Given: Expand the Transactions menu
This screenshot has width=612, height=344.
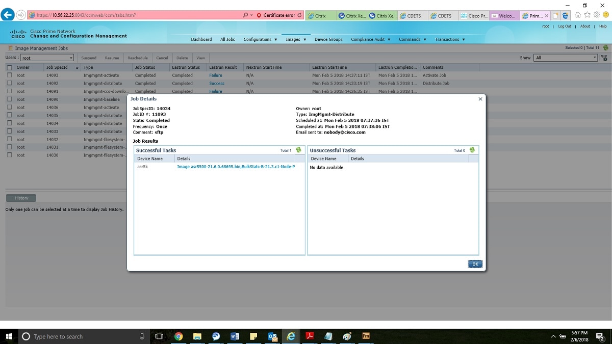Looking at the screenshot, I should [x=450, y=39].
